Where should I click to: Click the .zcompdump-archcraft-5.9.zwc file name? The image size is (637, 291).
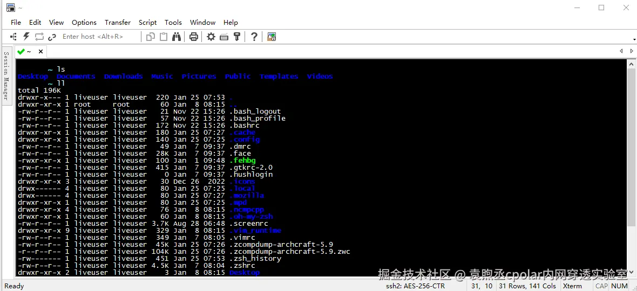coord(290,251)
